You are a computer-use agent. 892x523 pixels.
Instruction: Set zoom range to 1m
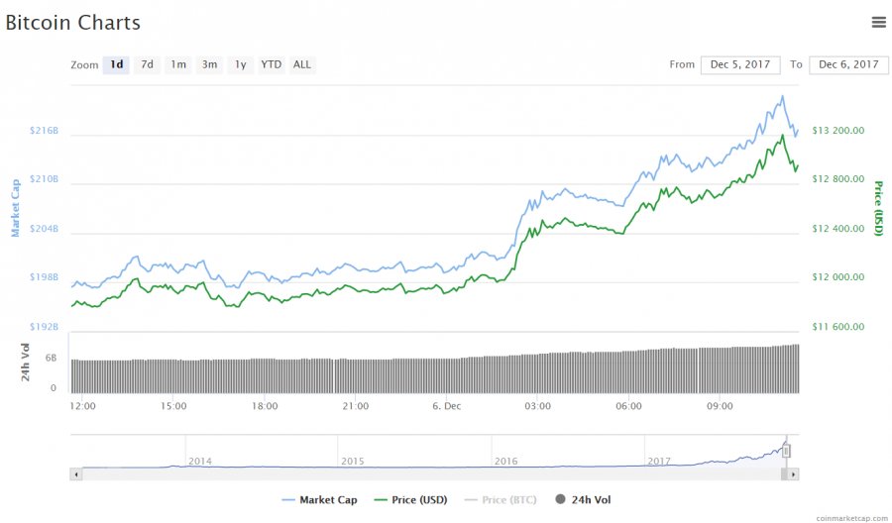178,64
